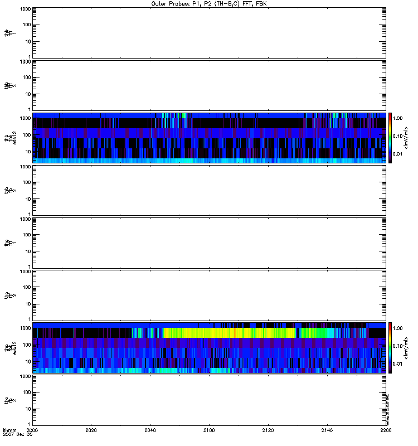
Task: Click the units label beside the thc color bar
Action: pyautogui.click(x=406, y=348)
